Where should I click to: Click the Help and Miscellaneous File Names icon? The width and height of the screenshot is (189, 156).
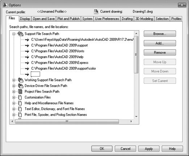pos(20,103)
